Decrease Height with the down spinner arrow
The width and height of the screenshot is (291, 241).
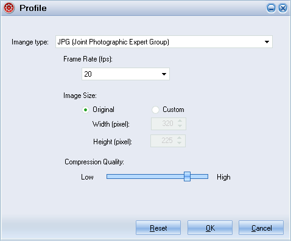pos(179,143)
